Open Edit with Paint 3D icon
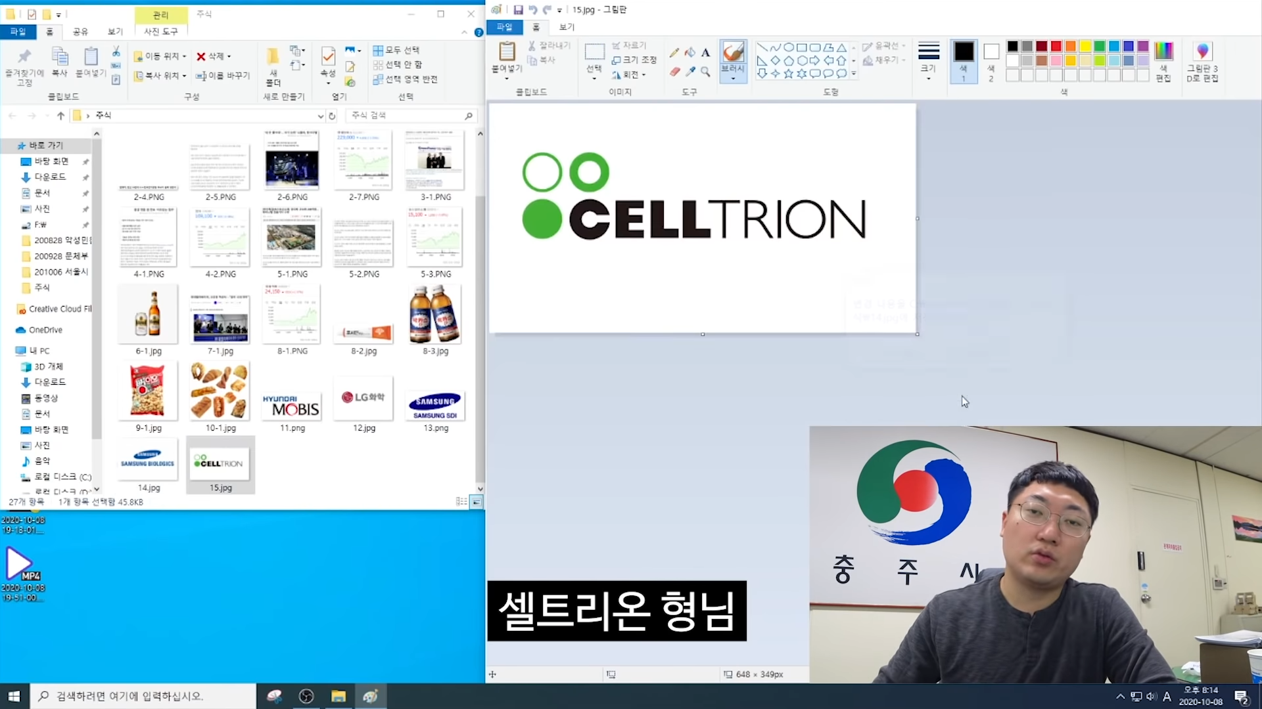 [x=1202, y=51]
